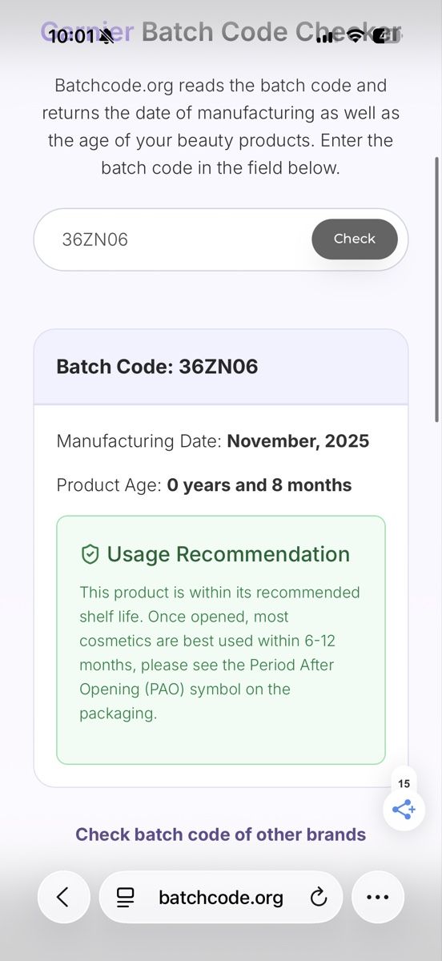Screen dimensions: 442x961
Task: Tap the share floating icon
Action: coord(404,810)
